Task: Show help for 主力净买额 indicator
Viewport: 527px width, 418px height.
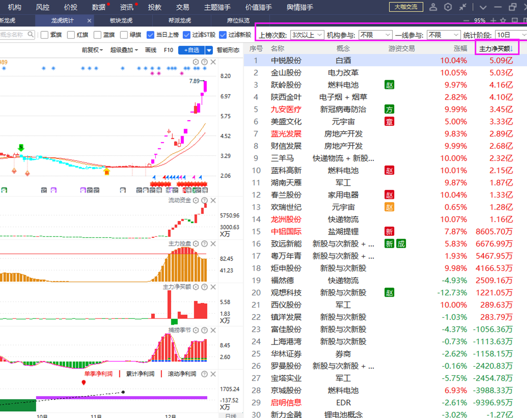Action: point(205,287)
